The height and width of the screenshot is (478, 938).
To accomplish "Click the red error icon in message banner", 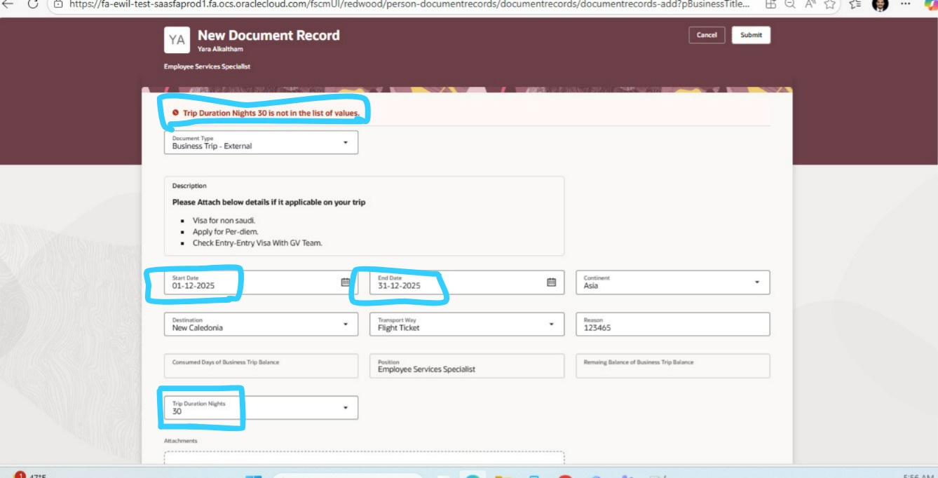I will point(176,113).
